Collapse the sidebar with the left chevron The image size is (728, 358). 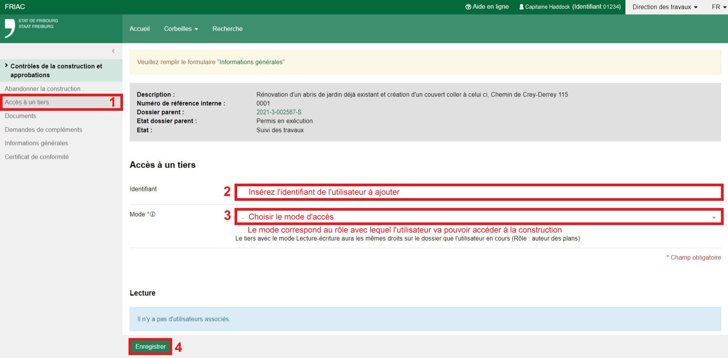click(x=113, y=51)
